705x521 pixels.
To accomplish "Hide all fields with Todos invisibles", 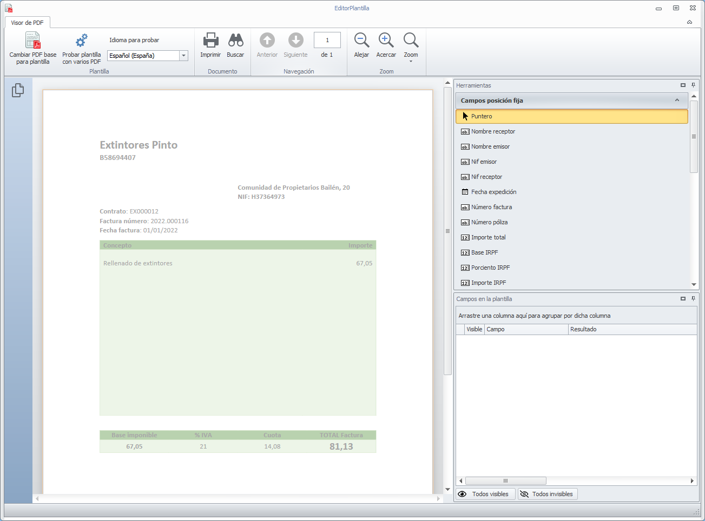I will pos(547,494).
